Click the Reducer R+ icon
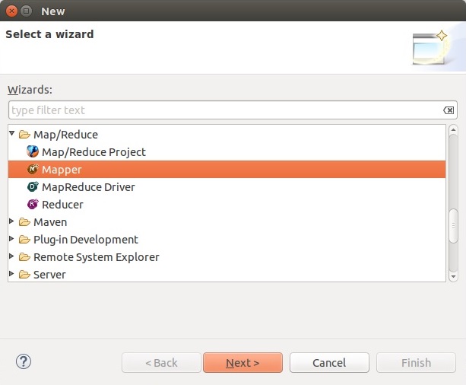This screenshot has height=385, width=466. [x=33, y=204]
